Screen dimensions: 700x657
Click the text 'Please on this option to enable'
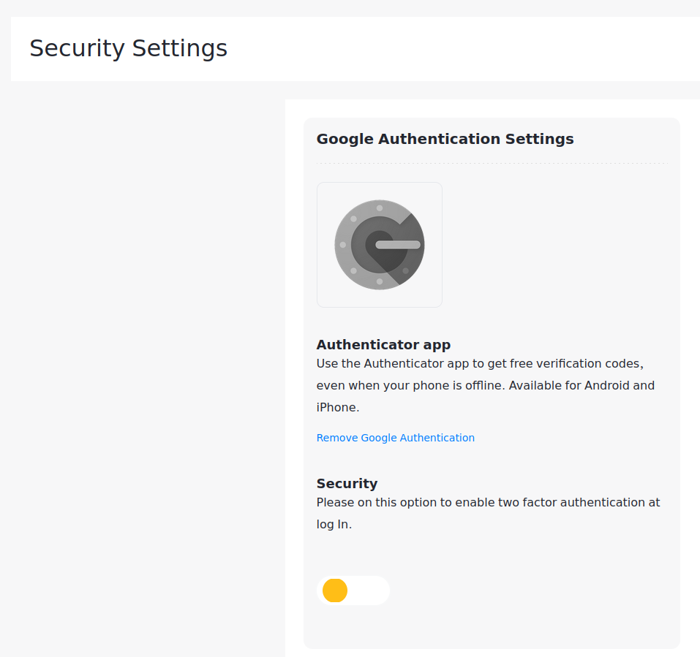tap(402, 502)
